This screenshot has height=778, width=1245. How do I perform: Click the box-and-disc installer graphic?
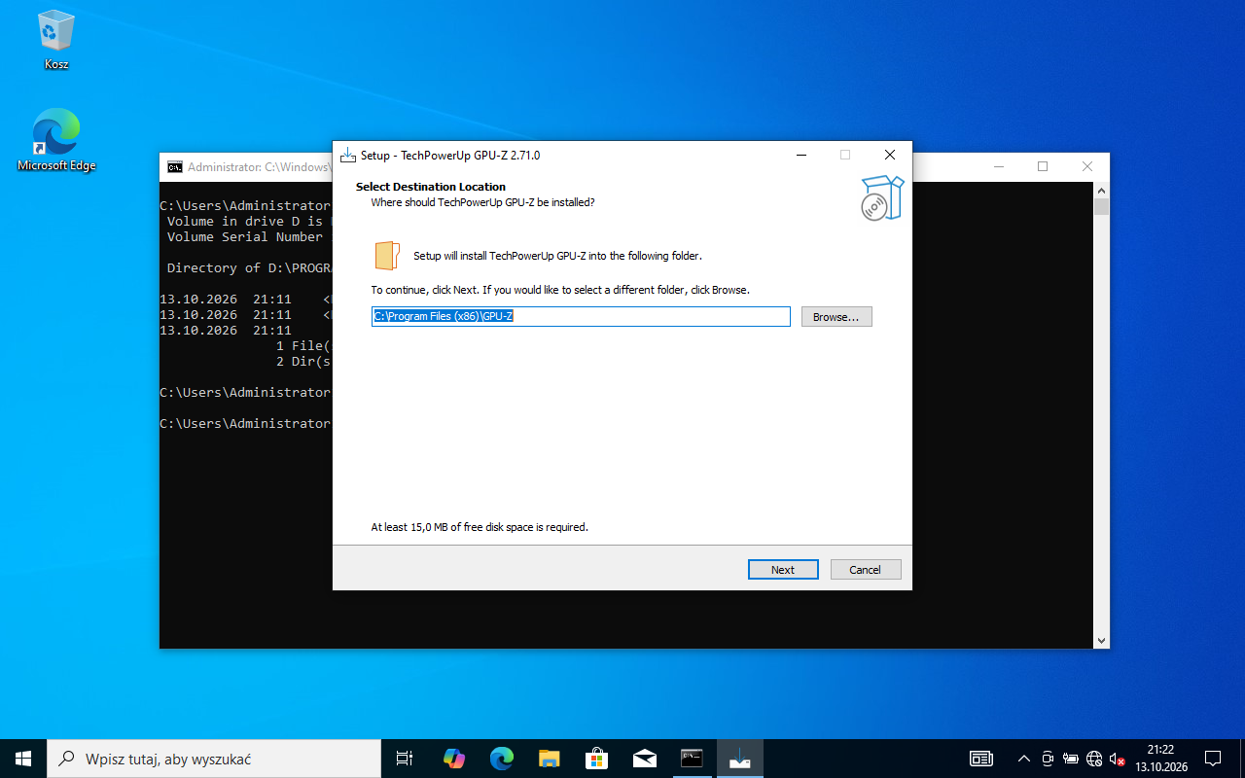point(882,197)
